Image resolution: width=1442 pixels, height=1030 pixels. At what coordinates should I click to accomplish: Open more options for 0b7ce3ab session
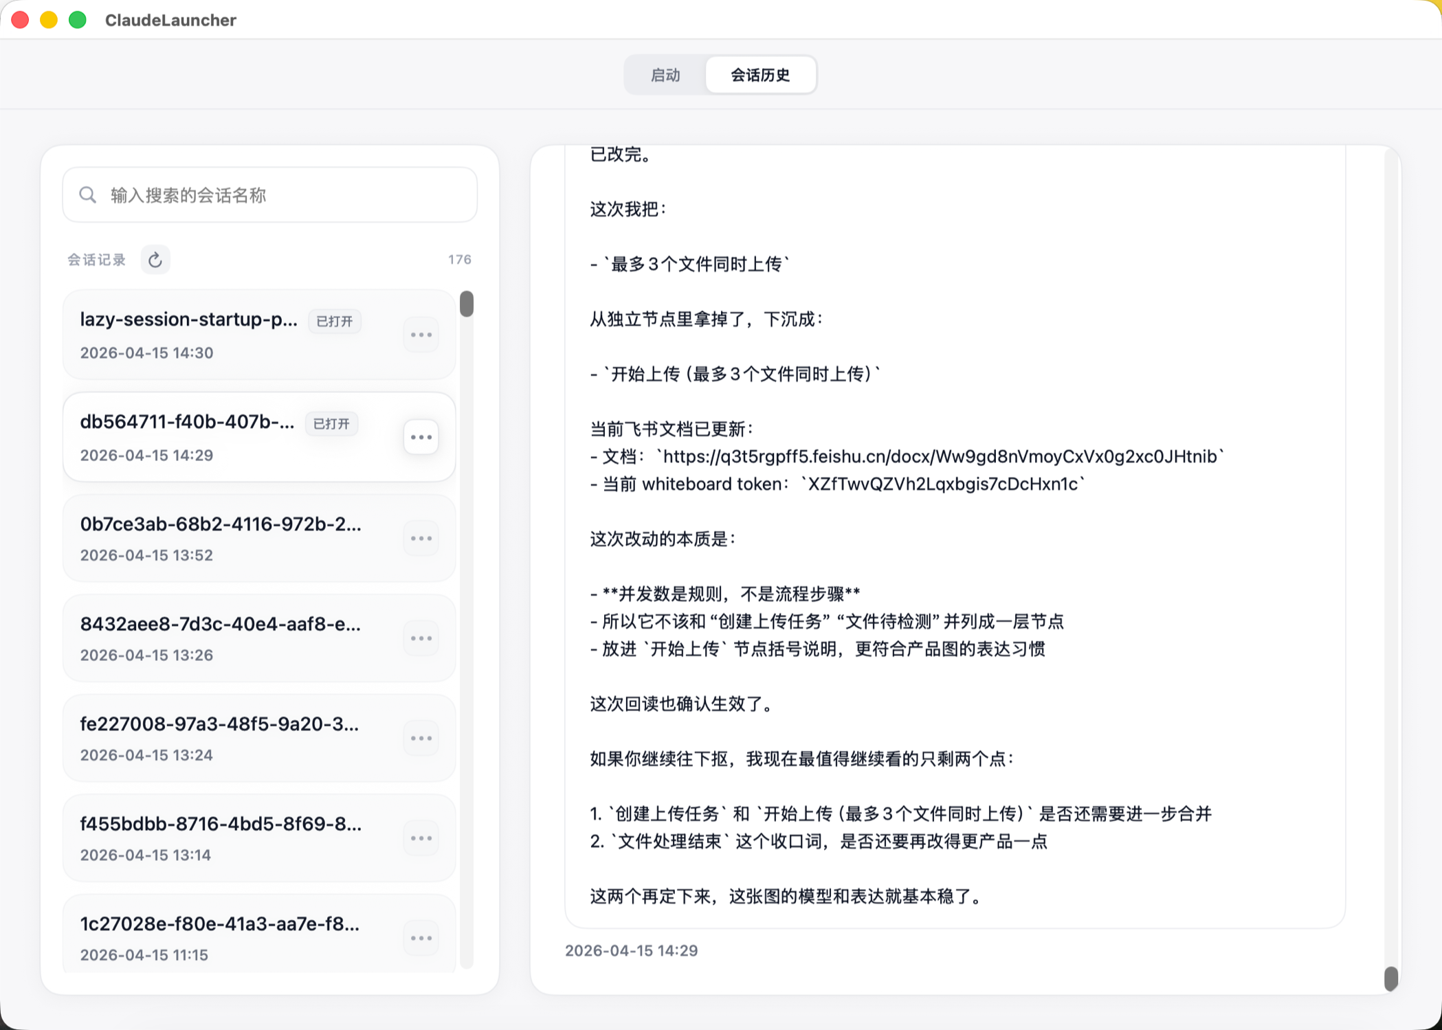point(421,538)
